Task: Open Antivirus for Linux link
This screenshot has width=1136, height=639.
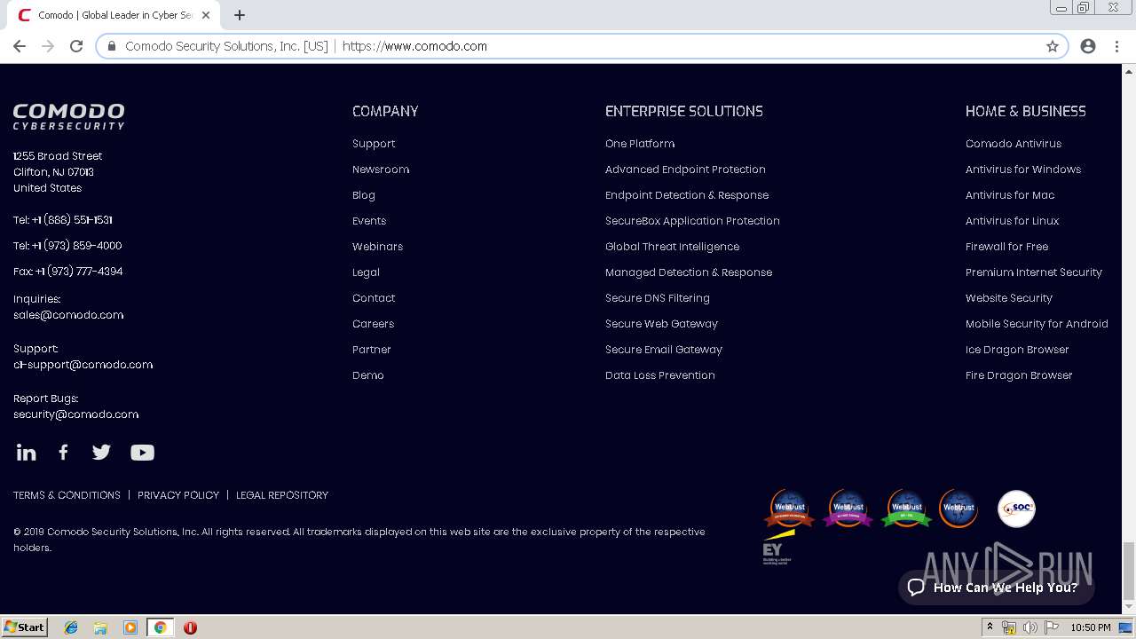Action: click(x=1012, y=221)
